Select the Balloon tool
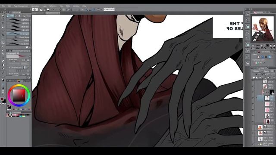 tap(3, 92)
